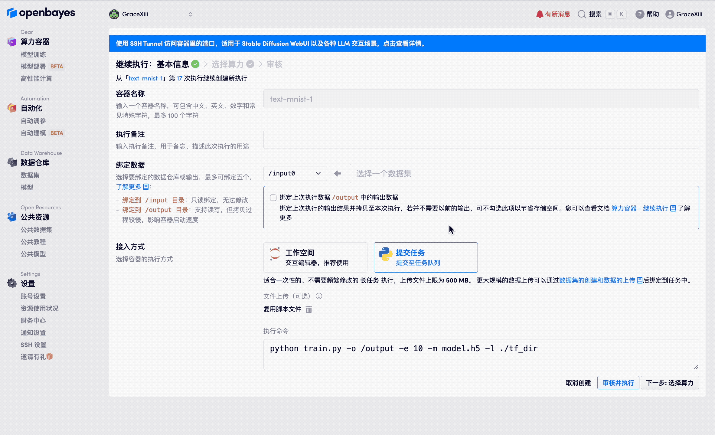
Task: Click the openbayes logo icon
Action: 12,13
